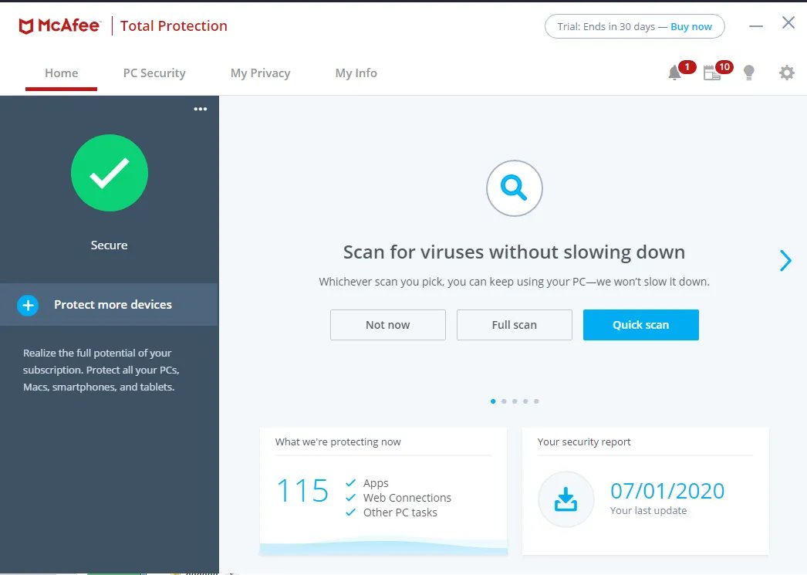This screenshot has width=807, height=575.
Task: Switch to the PC Security tab
Action: click(154, 73)
